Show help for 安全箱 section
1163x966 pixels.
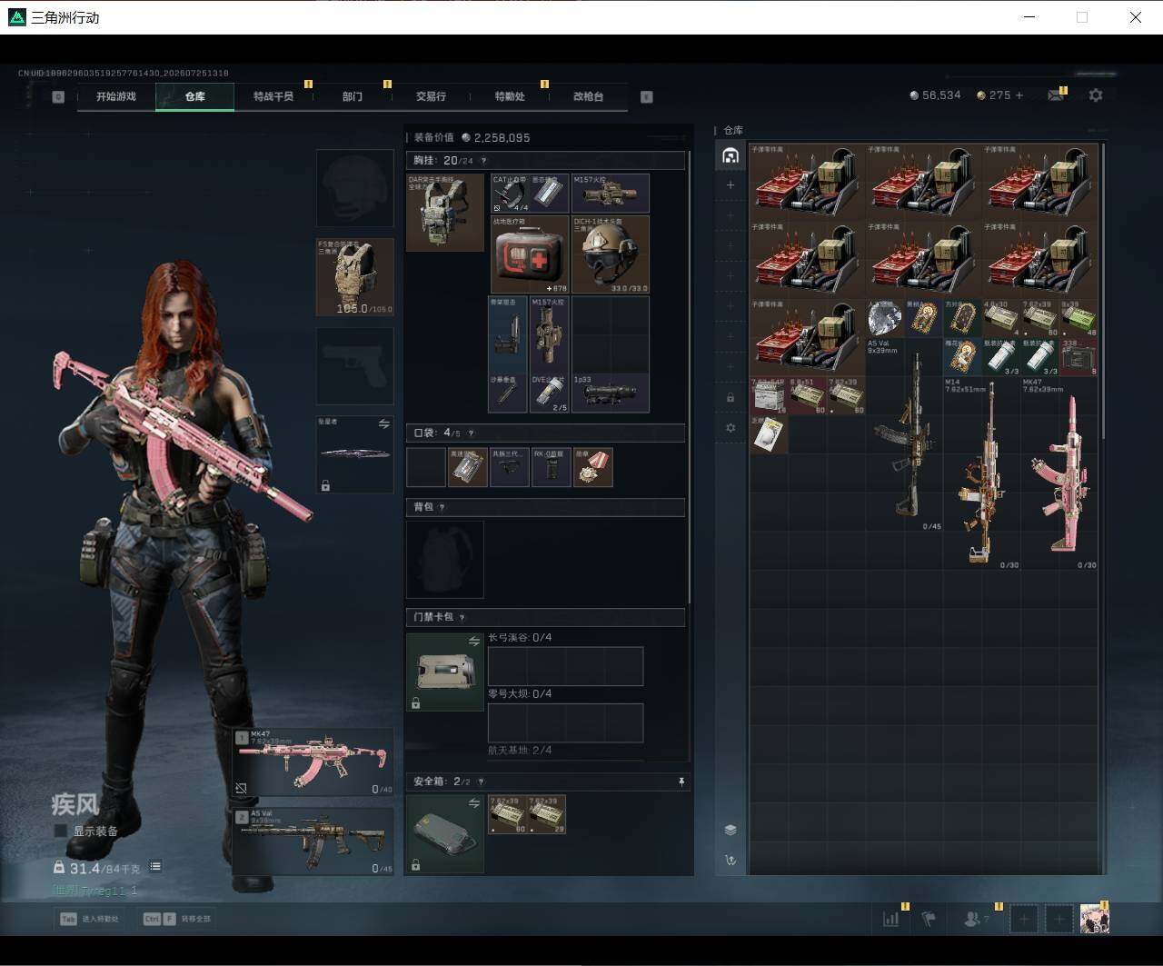(x=481, y=782)
